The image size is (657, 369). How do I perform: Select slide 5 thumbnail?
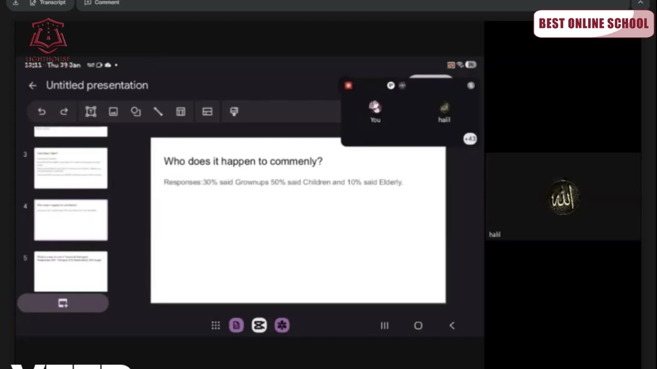coord(71,272)
